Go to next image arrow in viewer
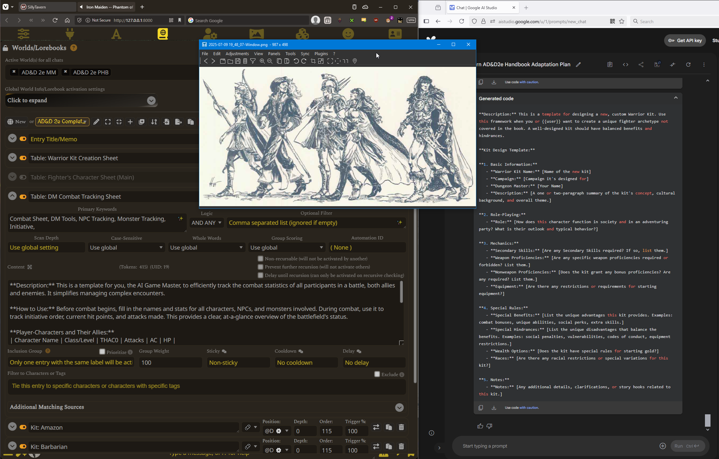Viewport: 719px width, 459px height. pyautogui.click(x=213, y=61)
